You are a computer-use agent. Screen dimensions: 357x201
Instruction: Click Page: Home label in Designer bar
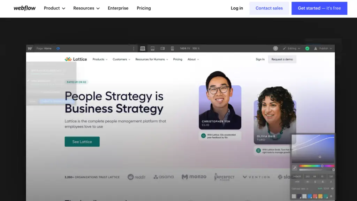pyautogui.click(x=44, y=48)
